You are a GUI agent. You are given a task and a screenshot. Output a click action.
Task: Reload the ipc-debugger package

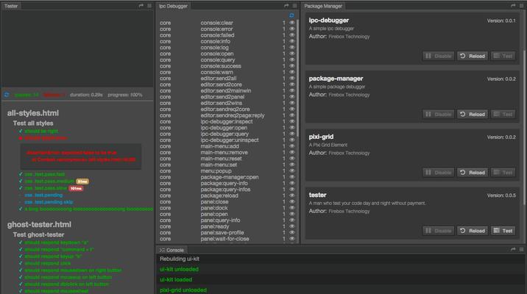473,56
